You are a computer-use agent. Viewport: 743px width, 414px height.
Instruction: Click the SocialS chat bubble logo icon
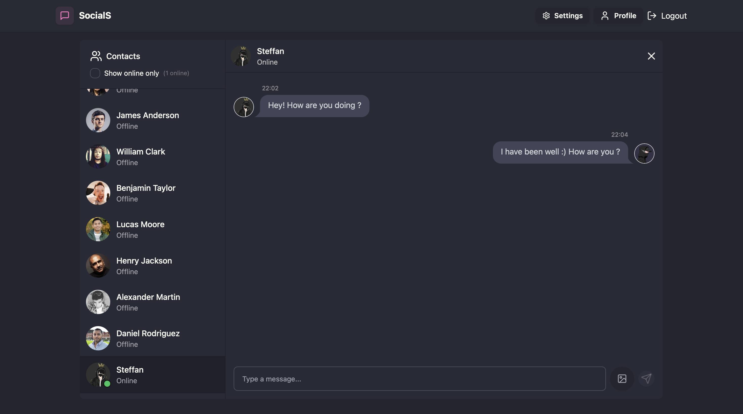pos(64,16)
